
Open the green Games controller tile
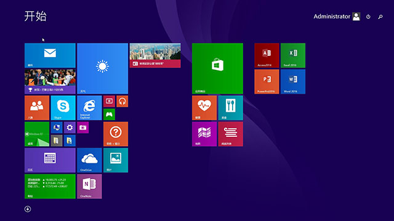click(109, 115)
